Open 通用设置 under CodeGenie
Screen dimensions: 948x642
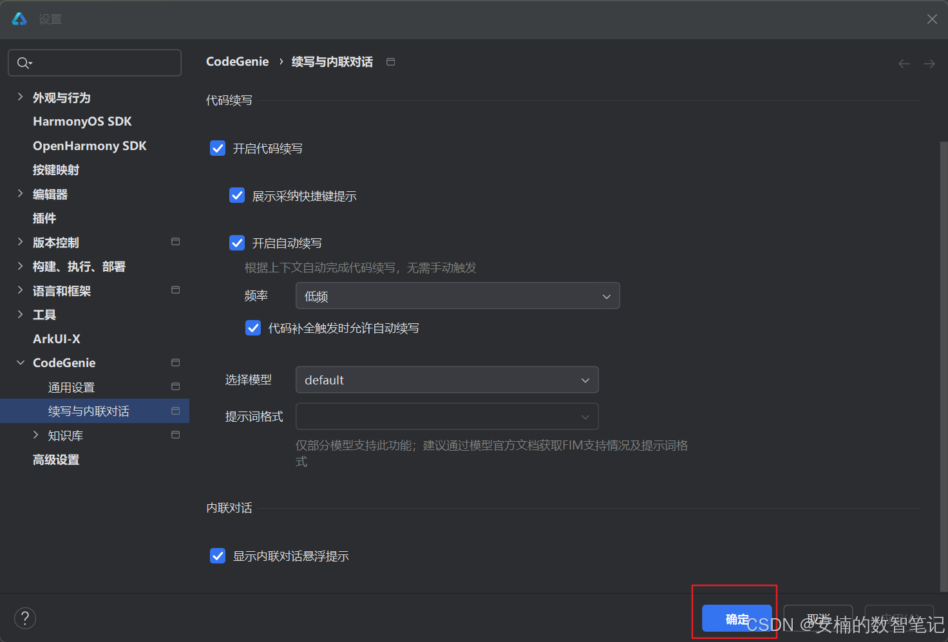tap(71, 387)
